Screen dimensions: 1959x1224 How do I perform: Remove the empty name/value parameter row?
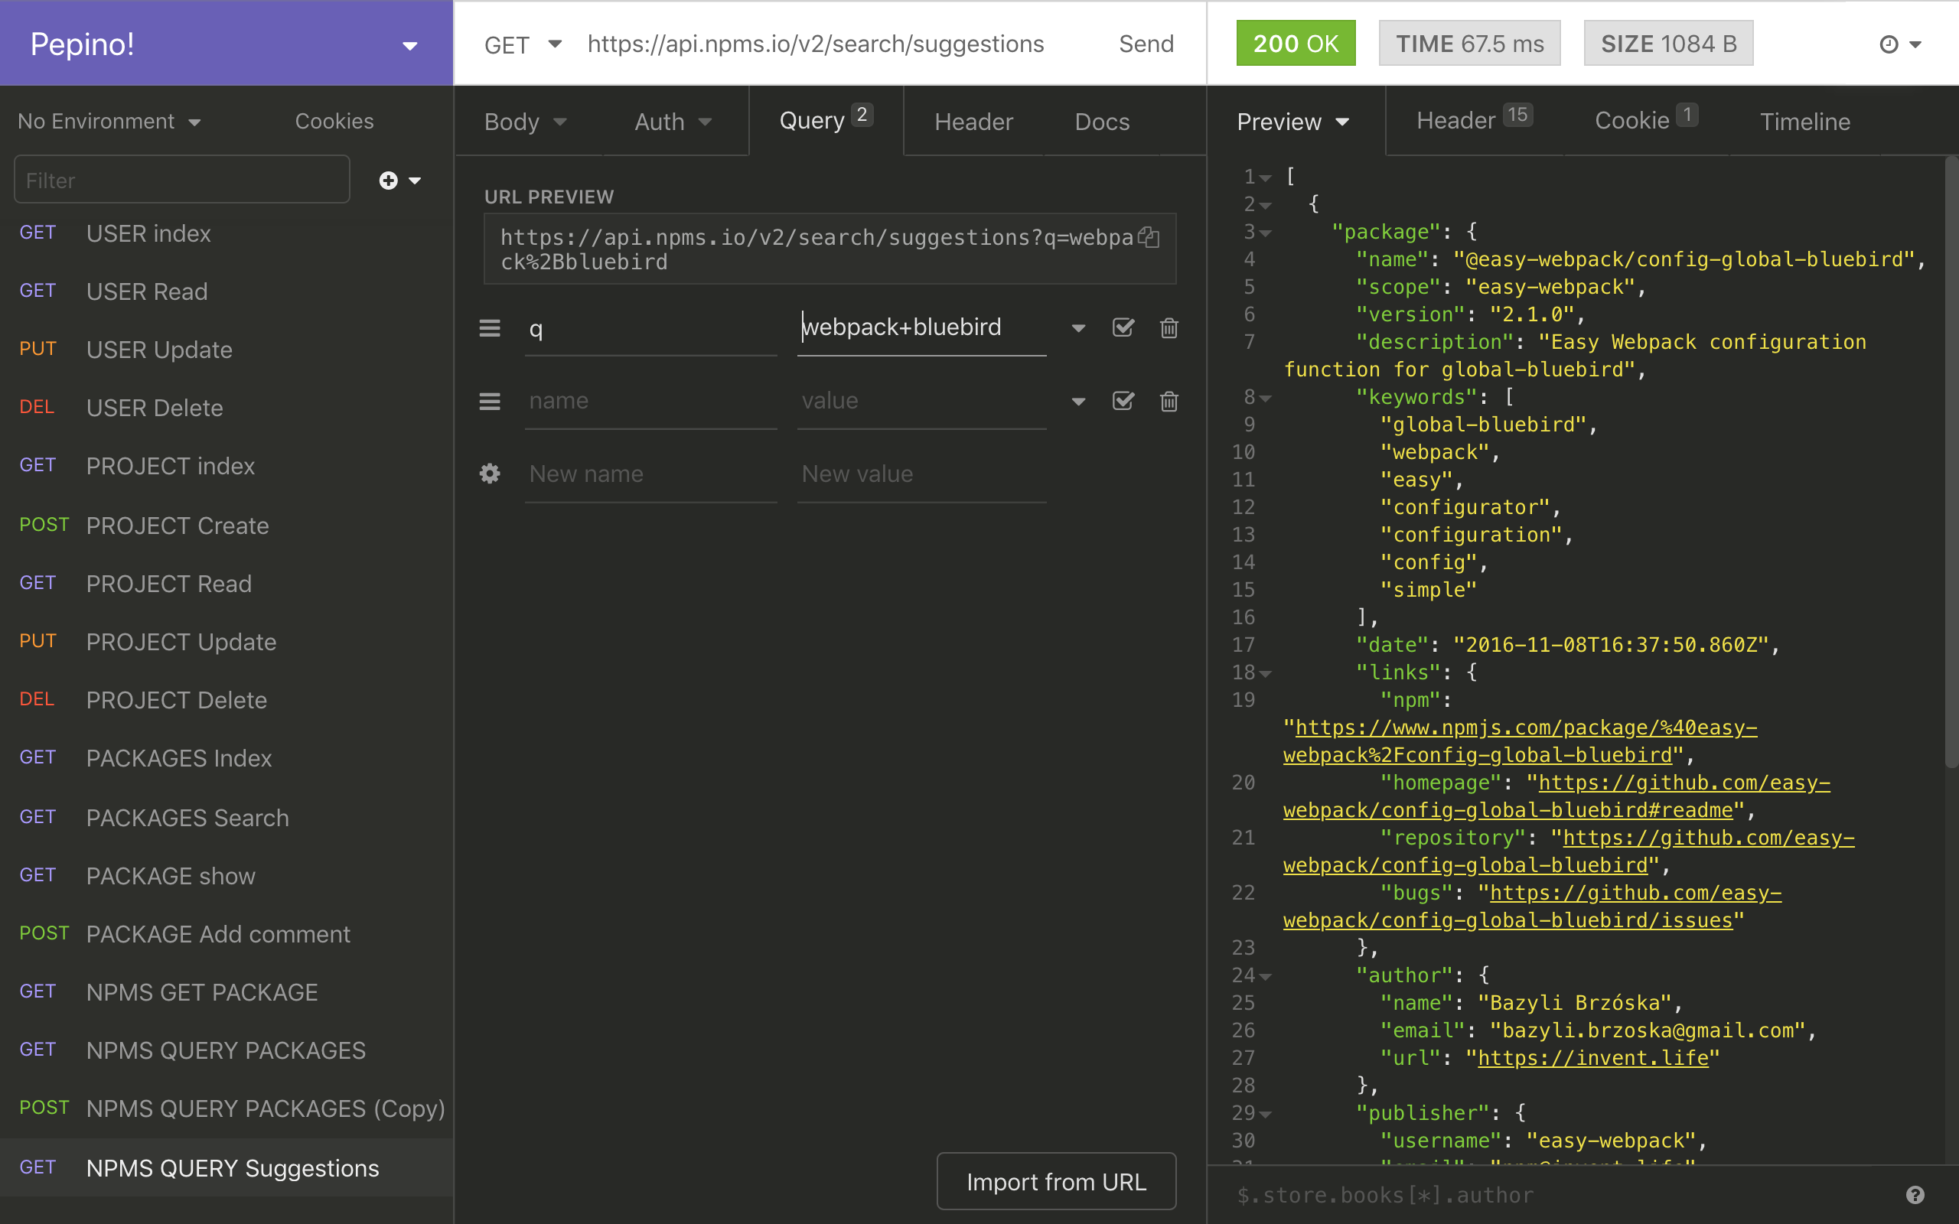click(x=1169, y=401)
